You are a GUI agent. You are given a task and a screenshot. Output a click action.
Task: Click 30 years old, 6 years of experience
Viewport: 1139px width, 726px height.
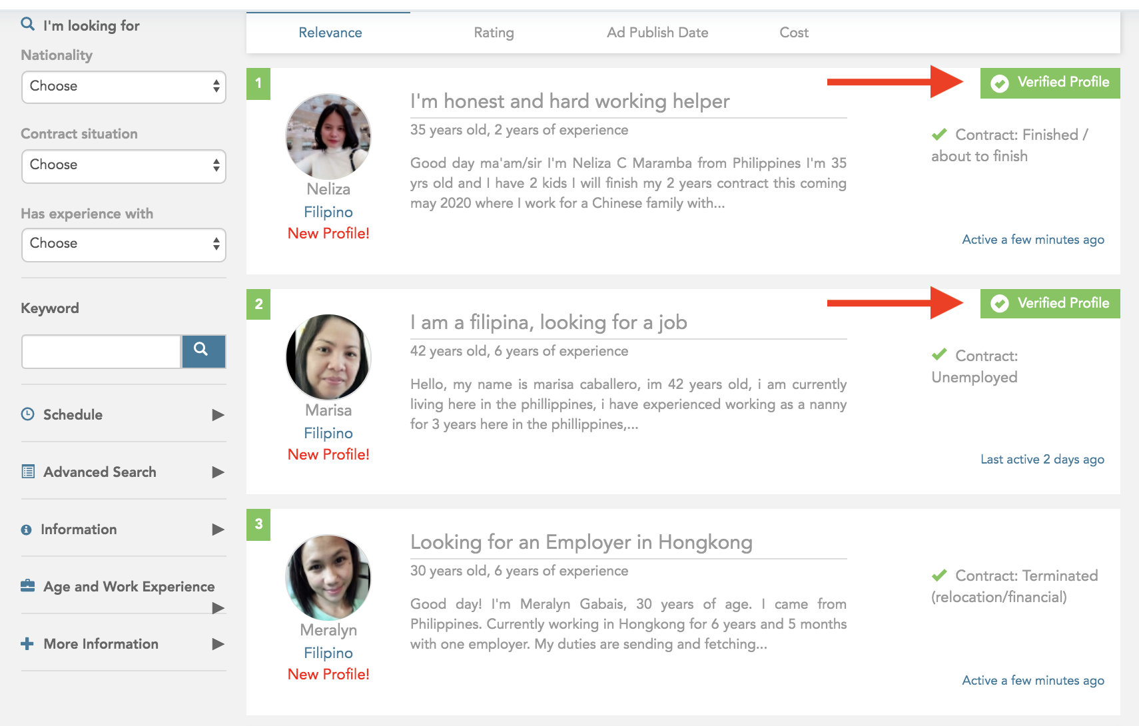(x=519, y=571)
